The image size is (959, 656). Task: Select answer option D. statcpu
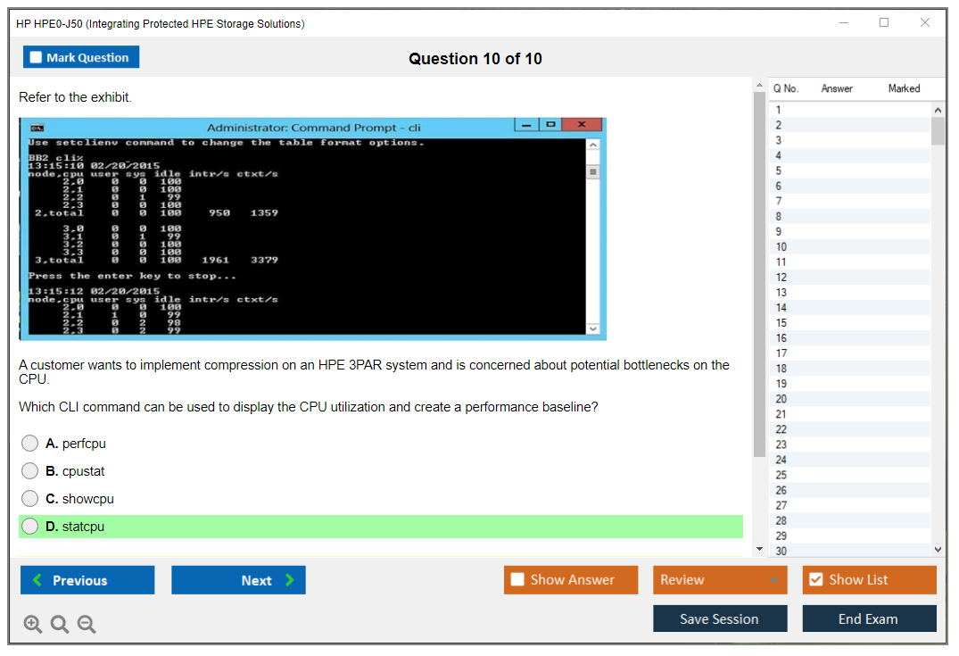[30, 527]
